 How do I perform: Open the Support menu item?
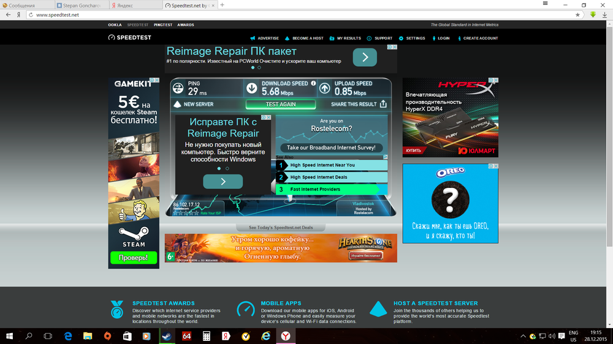379,39
